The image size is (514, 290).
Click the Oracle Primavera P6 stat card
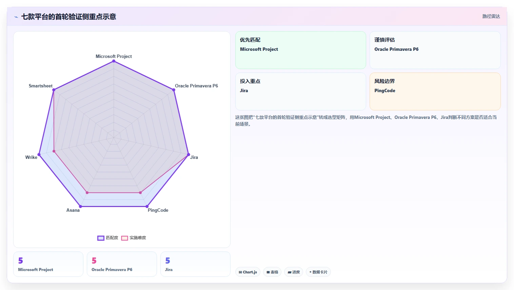point(122,264)
